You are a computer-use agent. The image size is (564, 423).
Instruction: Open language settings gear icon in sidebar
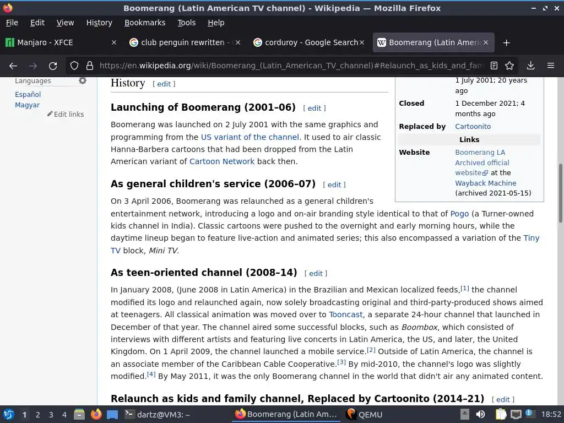[83, 80]
